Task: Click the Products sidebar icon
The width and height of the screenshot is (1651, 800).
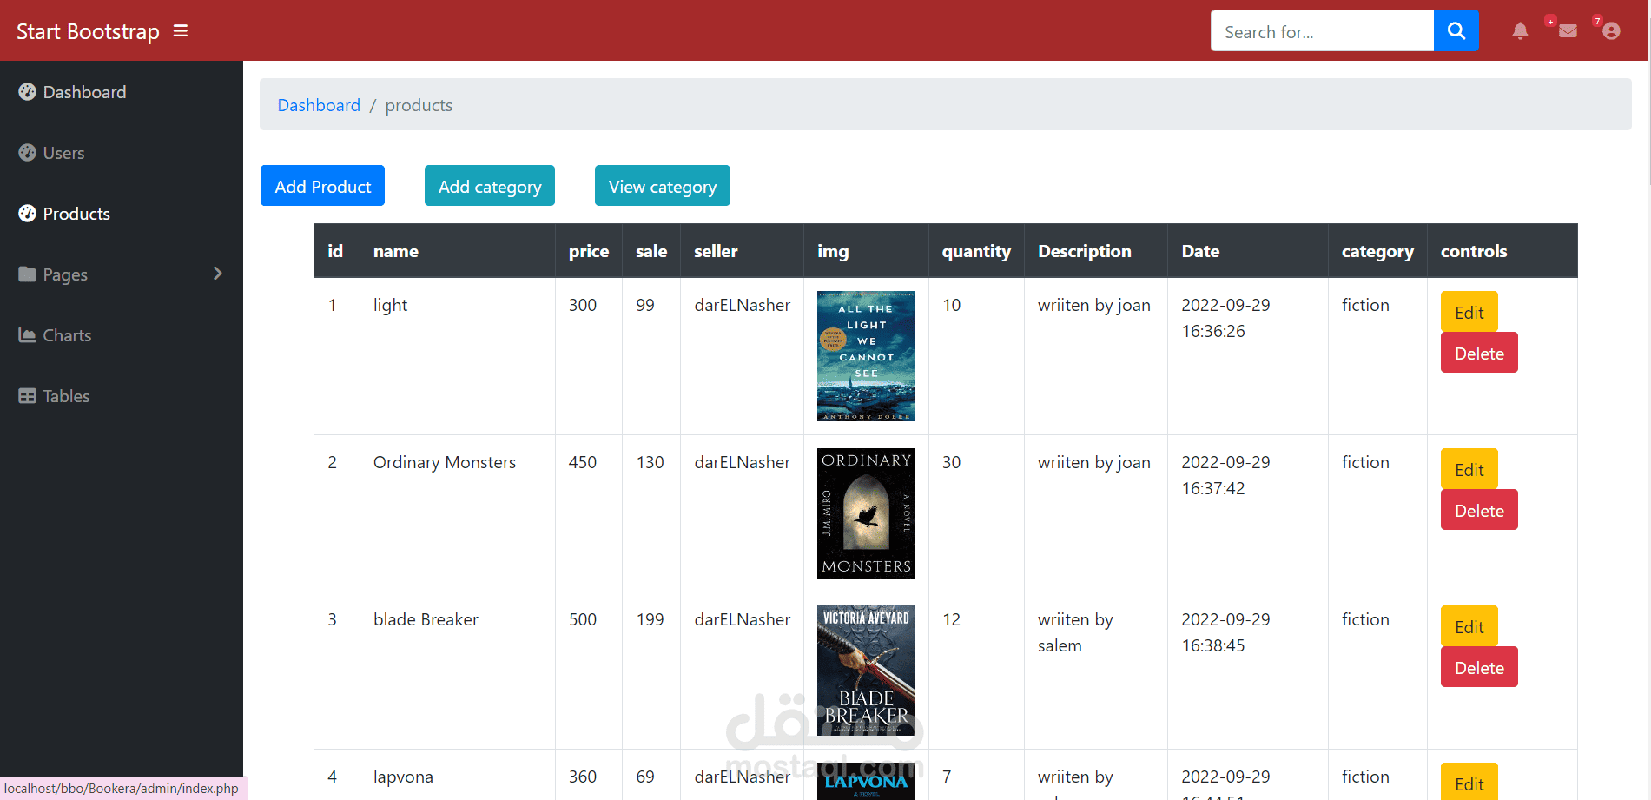Action: (x=27, y=213)
